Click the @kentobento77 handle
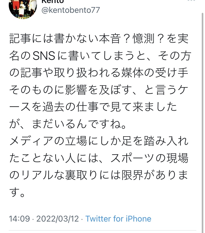The image size is (205, 233). (71, 10)
